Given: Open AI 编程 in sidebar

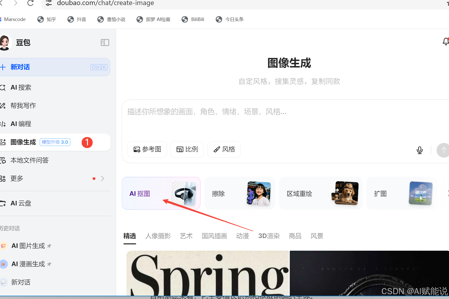Looking at the screenshot, I should pos(55,124).
